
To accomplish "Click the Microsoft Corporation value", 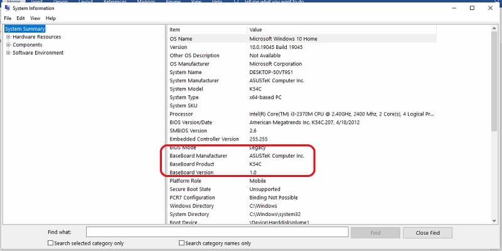I will (275, 64).
